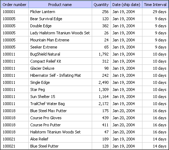Select the Sun Shelter 15 cell
169x150 pixels.
[x=60, y=97]
